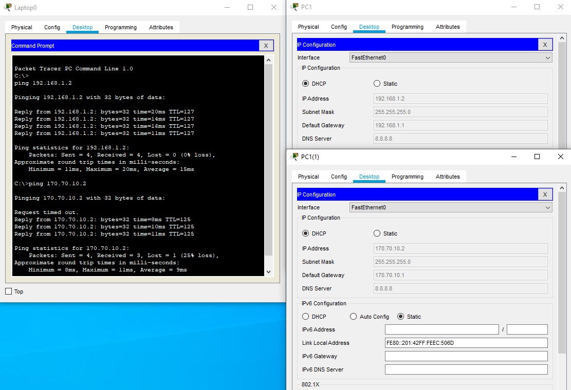Open Interface dropdown in PC1 window
571x390 pixels.
pyautogui.click(x=451, y=57)
